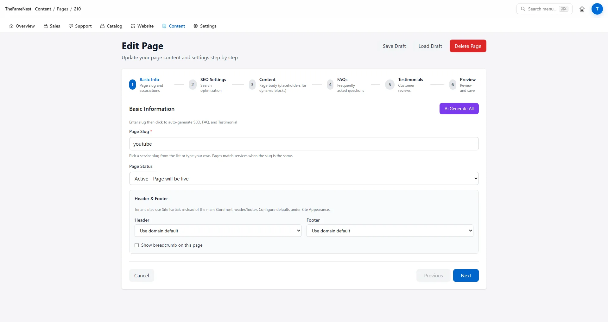Click the SEO Settings step label
The image size is (608, 322).
tap(213, 79)
